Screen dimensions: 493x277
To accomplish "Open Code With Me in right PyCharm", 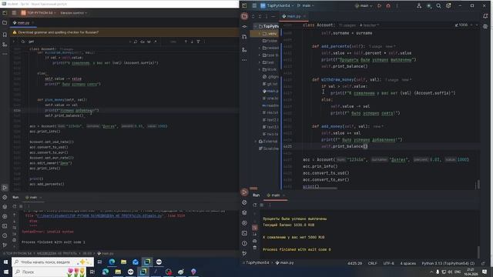I will pos(419,5).
